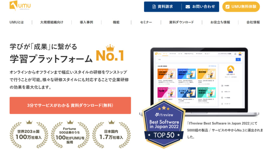Open the 大規模組織向け menu item
The width and height of the screenshot is (266, 151).
52,22
